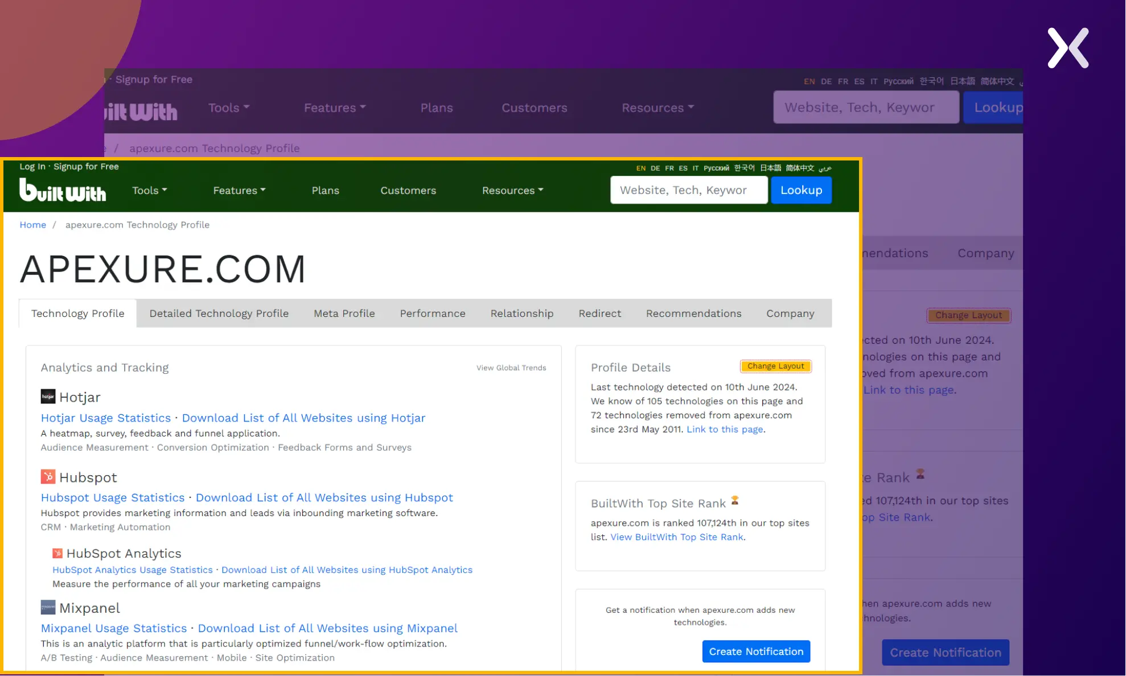Image resolution: width=1126 pixels, height=676 pixels.
Task: Click Log In link
Action: click(x=32, y=167)
